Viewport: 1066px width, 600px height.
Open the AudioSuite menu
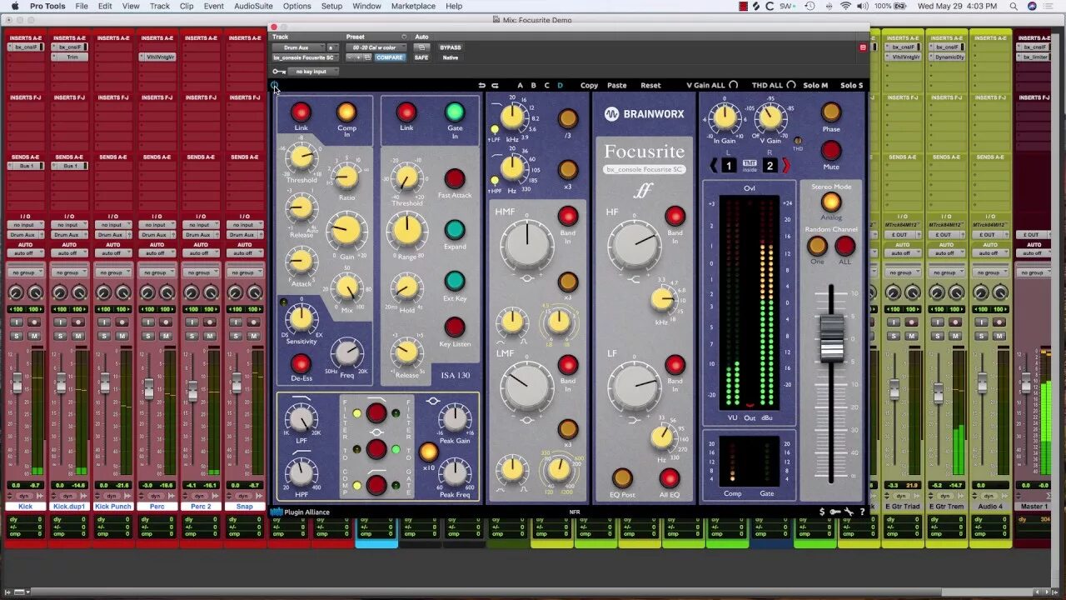tap(253, 6)
